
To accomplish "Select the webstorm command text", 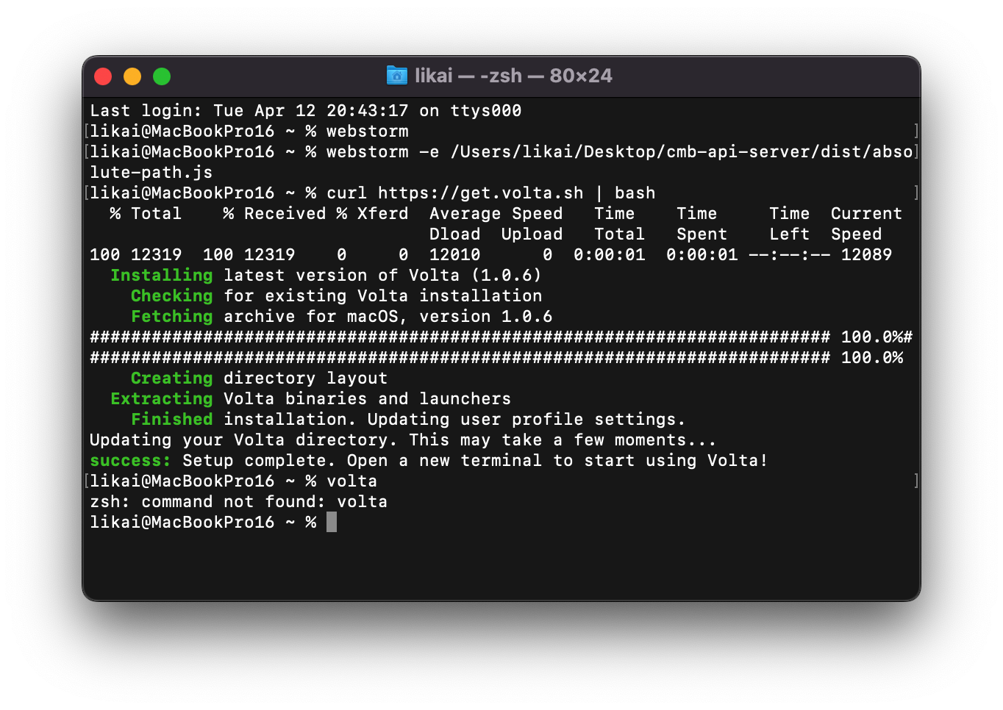I will pyautogui.click(x=366, y=131).
